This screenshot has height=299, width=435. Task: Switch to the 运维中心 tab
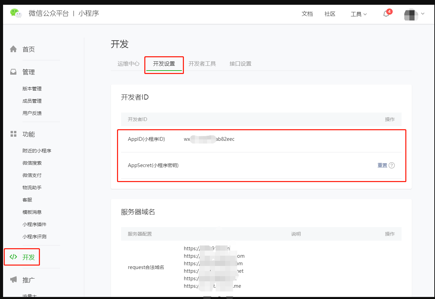pos(129,64)
